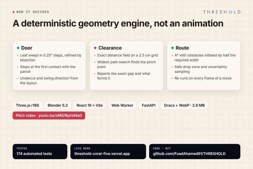Open the github.com/FuadAhamed91/THRESHOLD code link

(195, 152)
